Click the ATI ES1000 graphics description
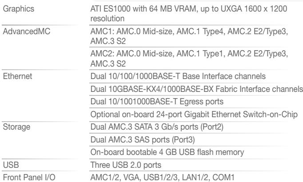This screenshot has height=182, width=303. point(189,14)
